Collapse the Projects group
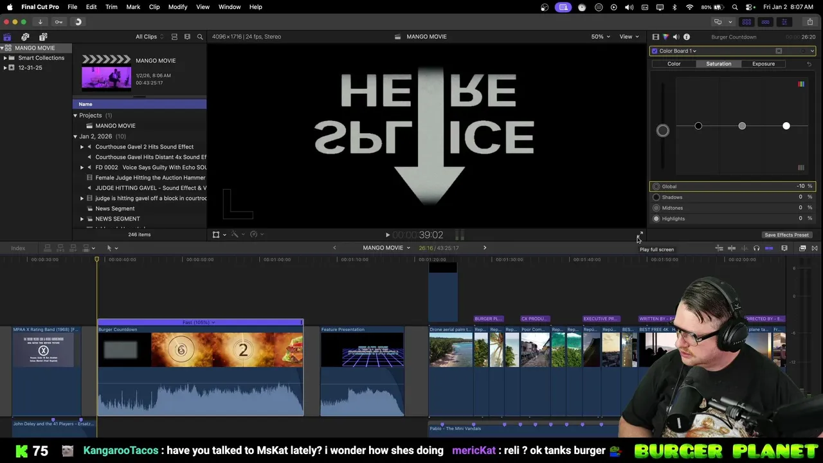Image resolution: width=823 pixels, height=463 pixels. [x=75, y=115]
